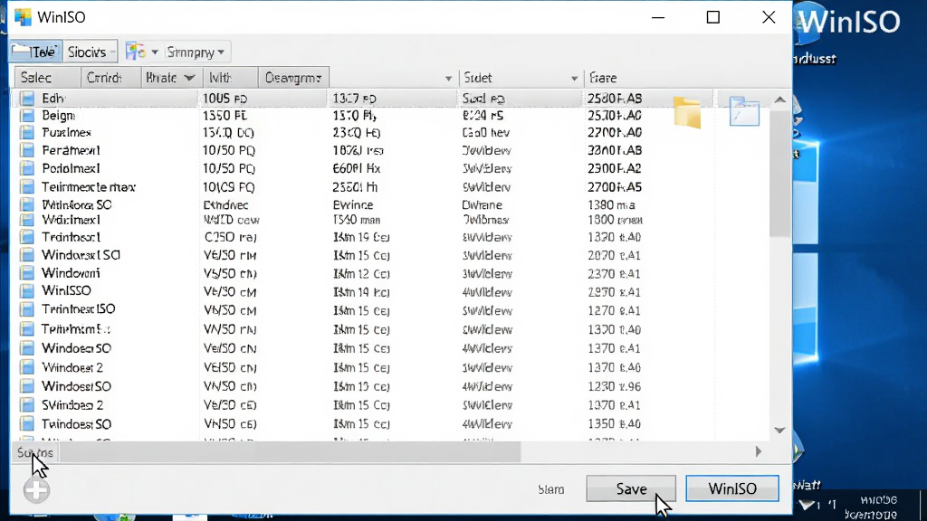Click the Dwrane cell
927x521 pixels.
click(482, 205)
